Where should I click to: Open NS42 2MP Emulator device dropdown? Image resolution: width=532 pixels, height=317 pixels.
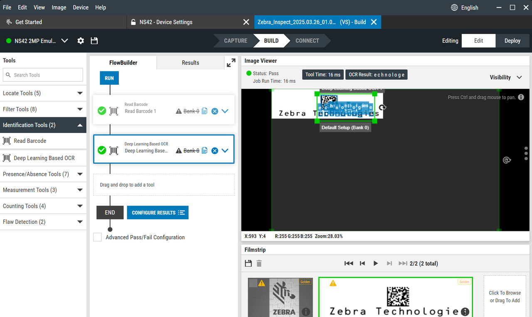[x=64, y=41]
